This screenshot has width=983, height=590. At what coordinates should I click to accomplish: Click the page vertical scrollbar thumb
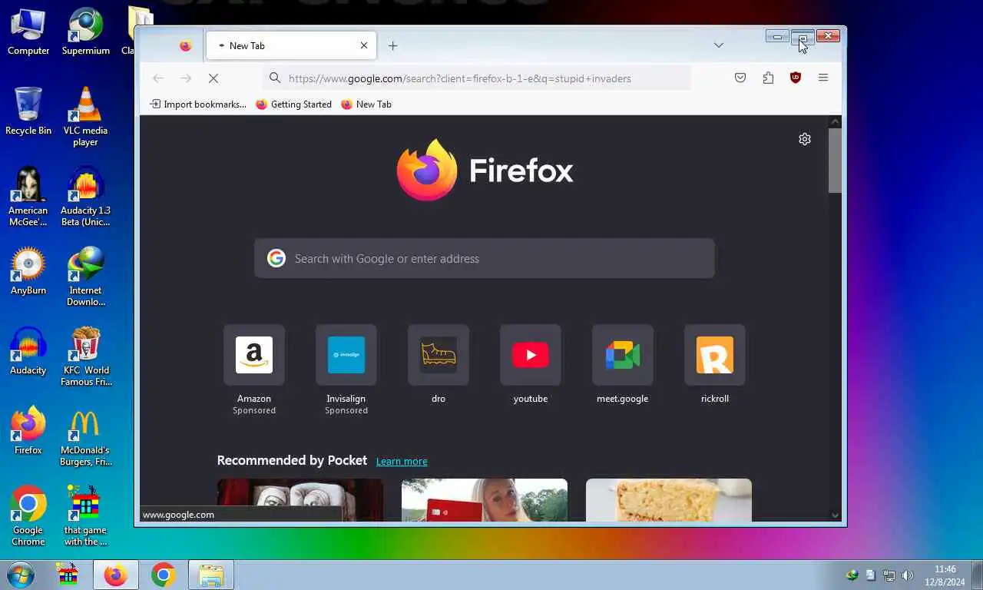point(835,161)
